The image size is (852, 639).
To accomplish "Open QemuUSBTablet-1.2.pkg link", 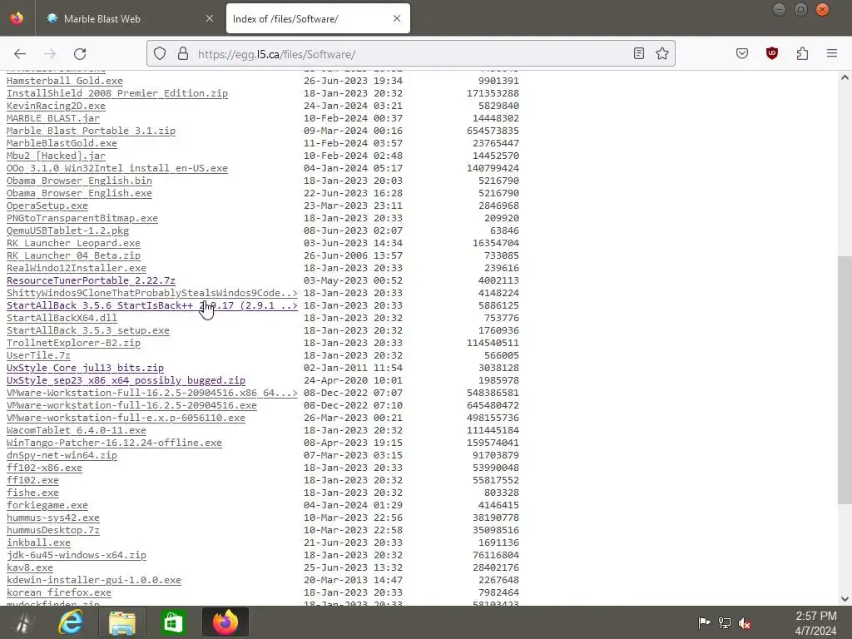I will [x=68, y=231].
